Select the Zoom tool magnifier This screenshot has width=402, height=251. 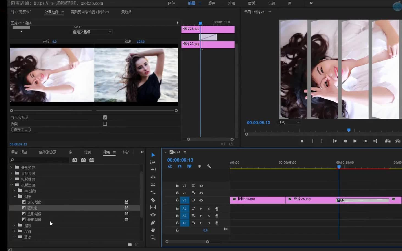pos(153,238)
